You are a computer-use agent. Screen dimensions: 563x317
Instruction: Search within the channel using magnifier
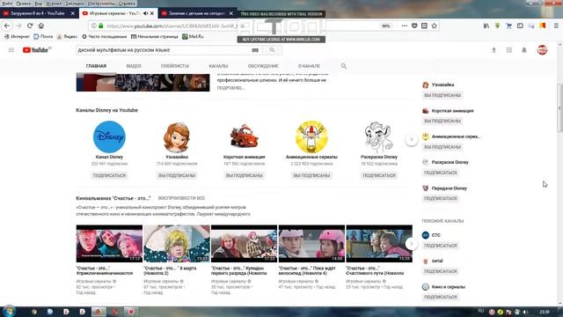tap(344, 66)
